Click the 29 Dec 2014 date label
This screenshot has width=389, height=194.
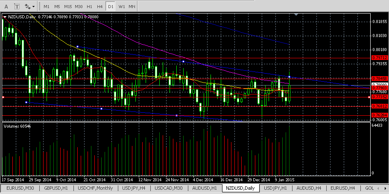[259, 180]
